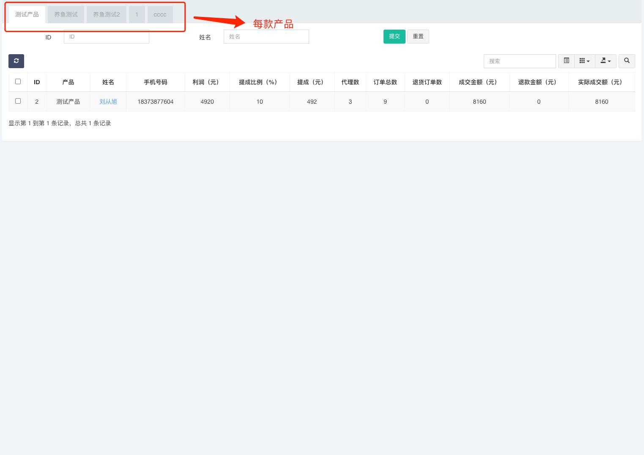This screenshot has height=455, width=644.
Task: Open the export data dropdown
Action: (606, 61)
